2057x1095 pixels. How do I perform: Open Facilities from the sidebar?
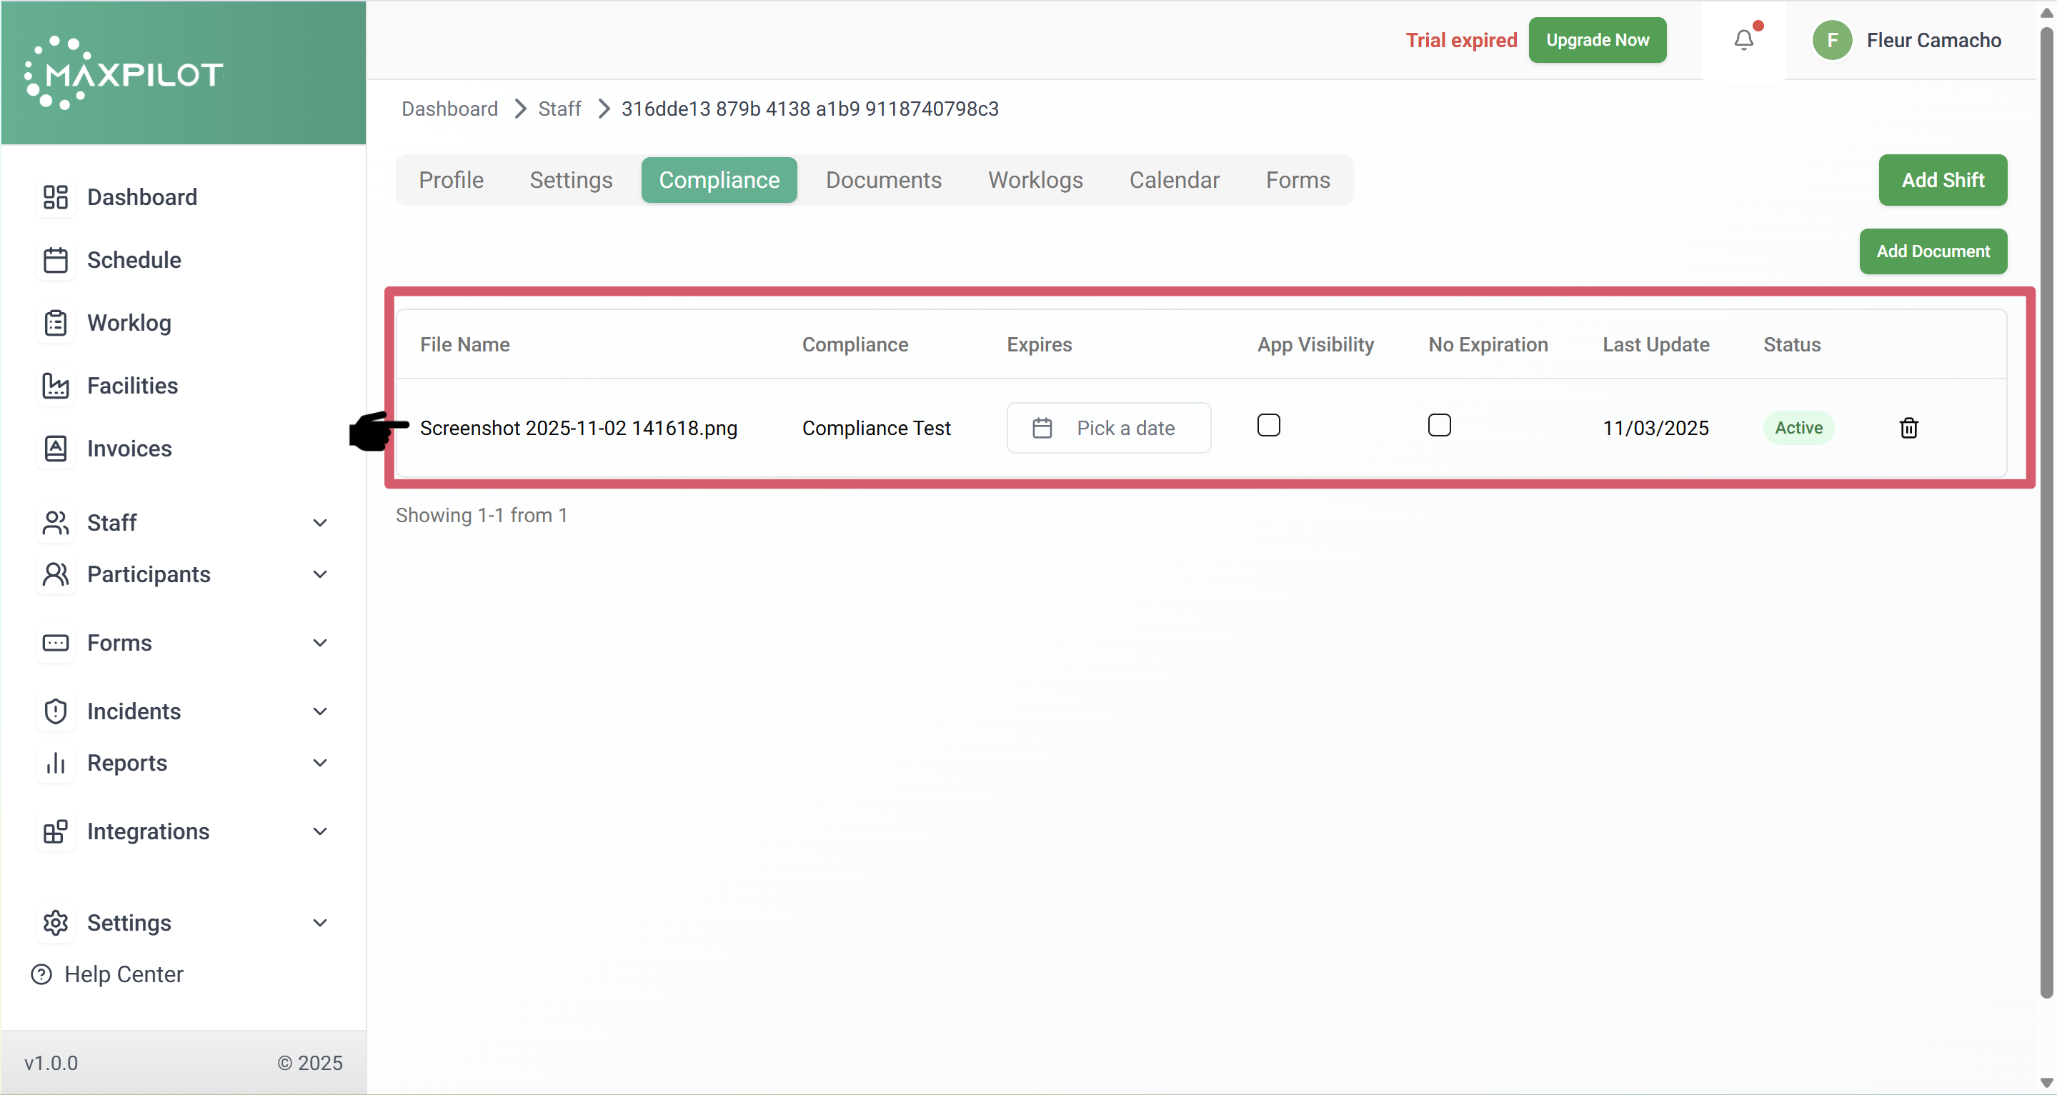[131, 386]
